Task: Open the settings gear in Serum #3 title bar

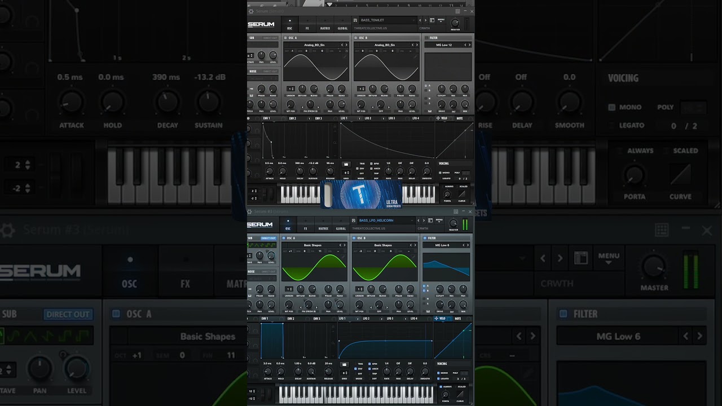Action: coord(250,211)
